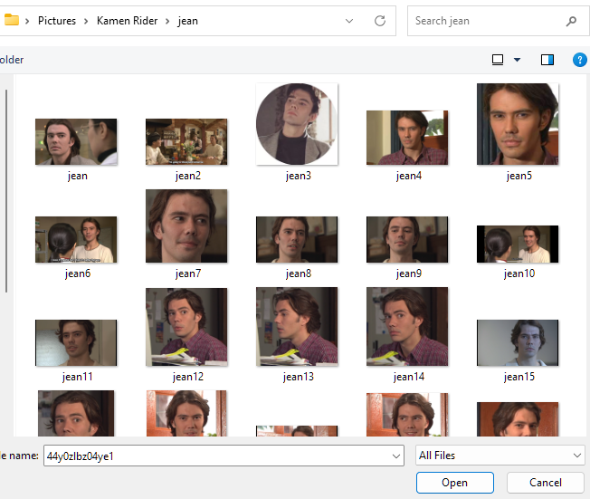This screenshot has height=499, width=590.
Task: Select the jean thumbnail
Action: [76, 141]
